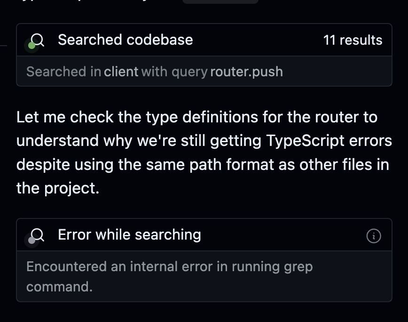Click the paragraph about router type definitions
This screenshot has width=408, height=322.
tap(204, 153)
